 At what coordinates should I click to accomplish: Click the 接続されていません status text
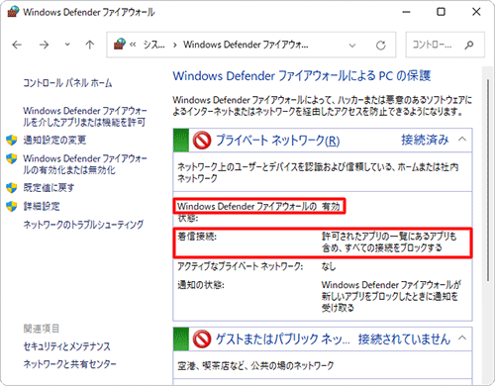pos(404,339)
